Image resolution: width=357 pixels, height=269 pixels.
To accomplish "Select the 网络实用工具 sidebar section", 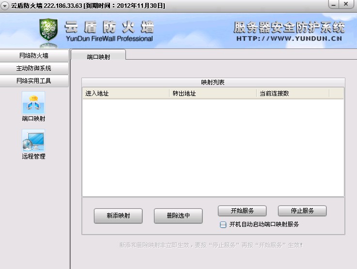I will pos(34,80).
